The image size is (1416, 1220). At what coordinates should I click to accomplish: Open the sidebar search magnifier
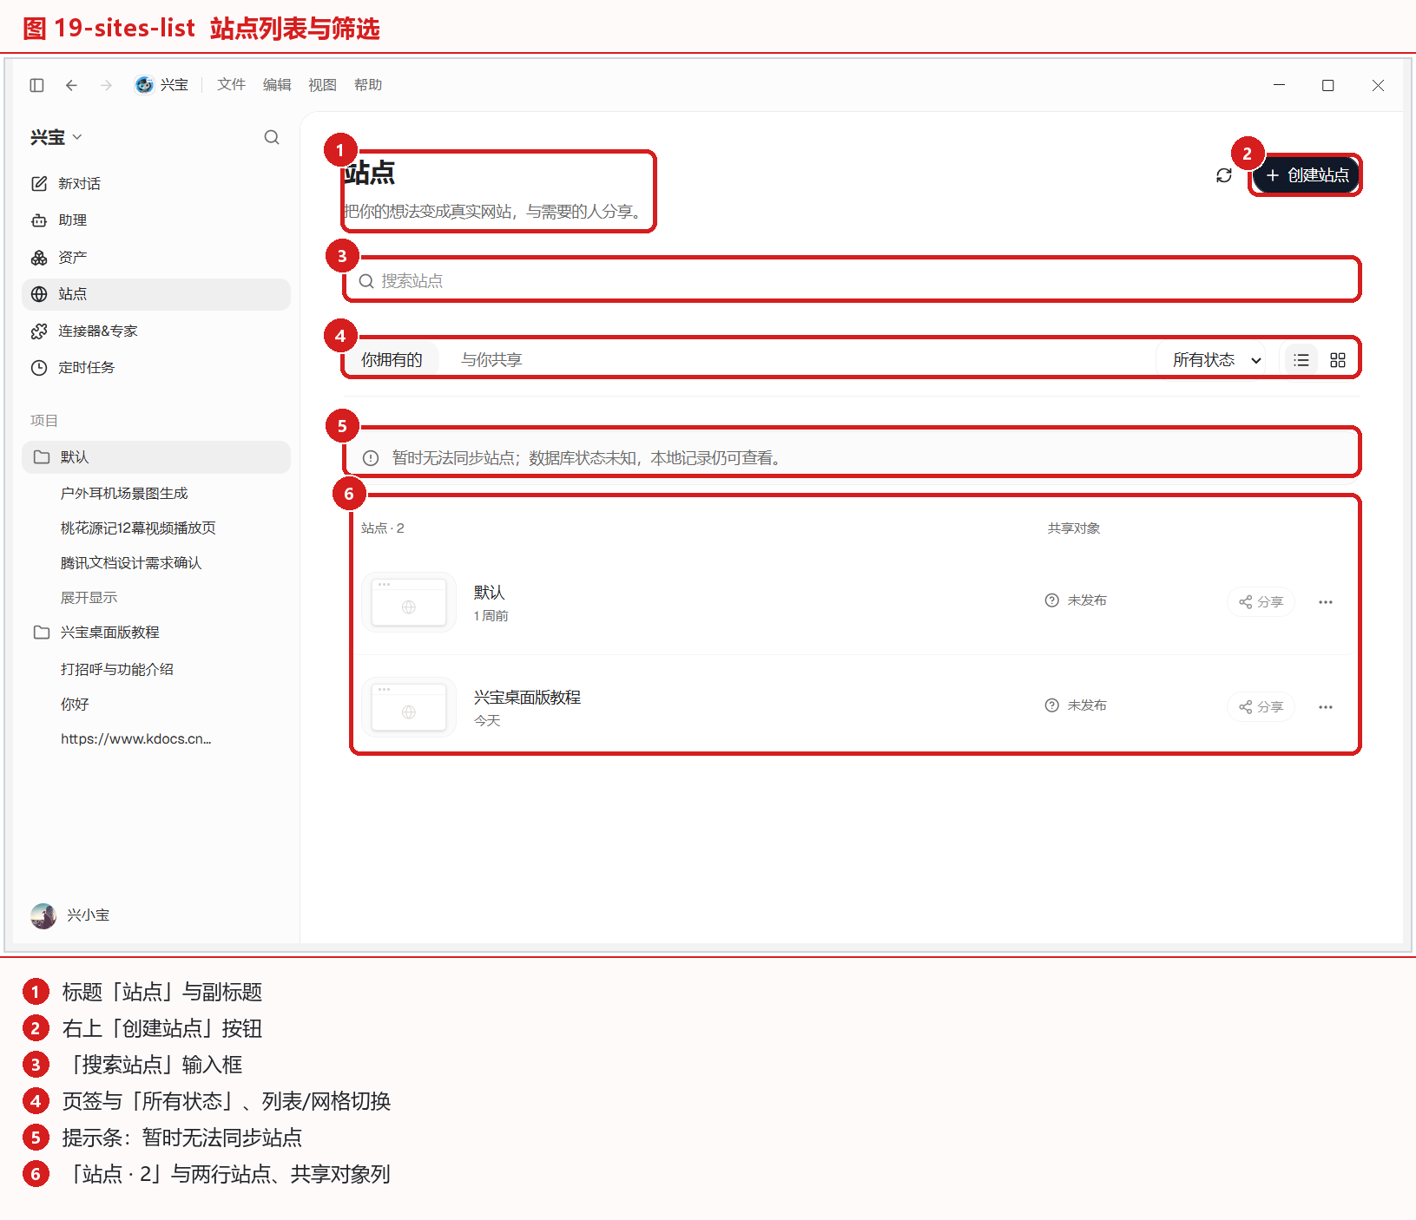coord(272,137)
